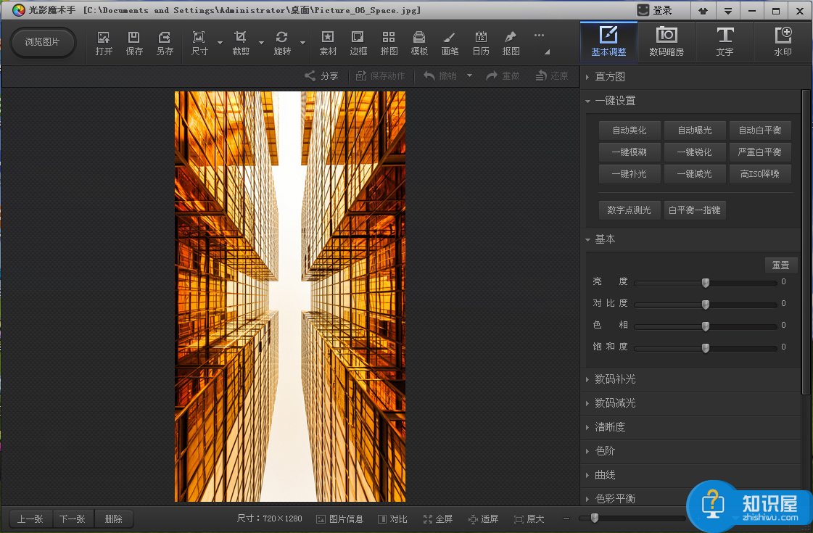Open the 水印 (Watermark) tab

tap(783, 42)
